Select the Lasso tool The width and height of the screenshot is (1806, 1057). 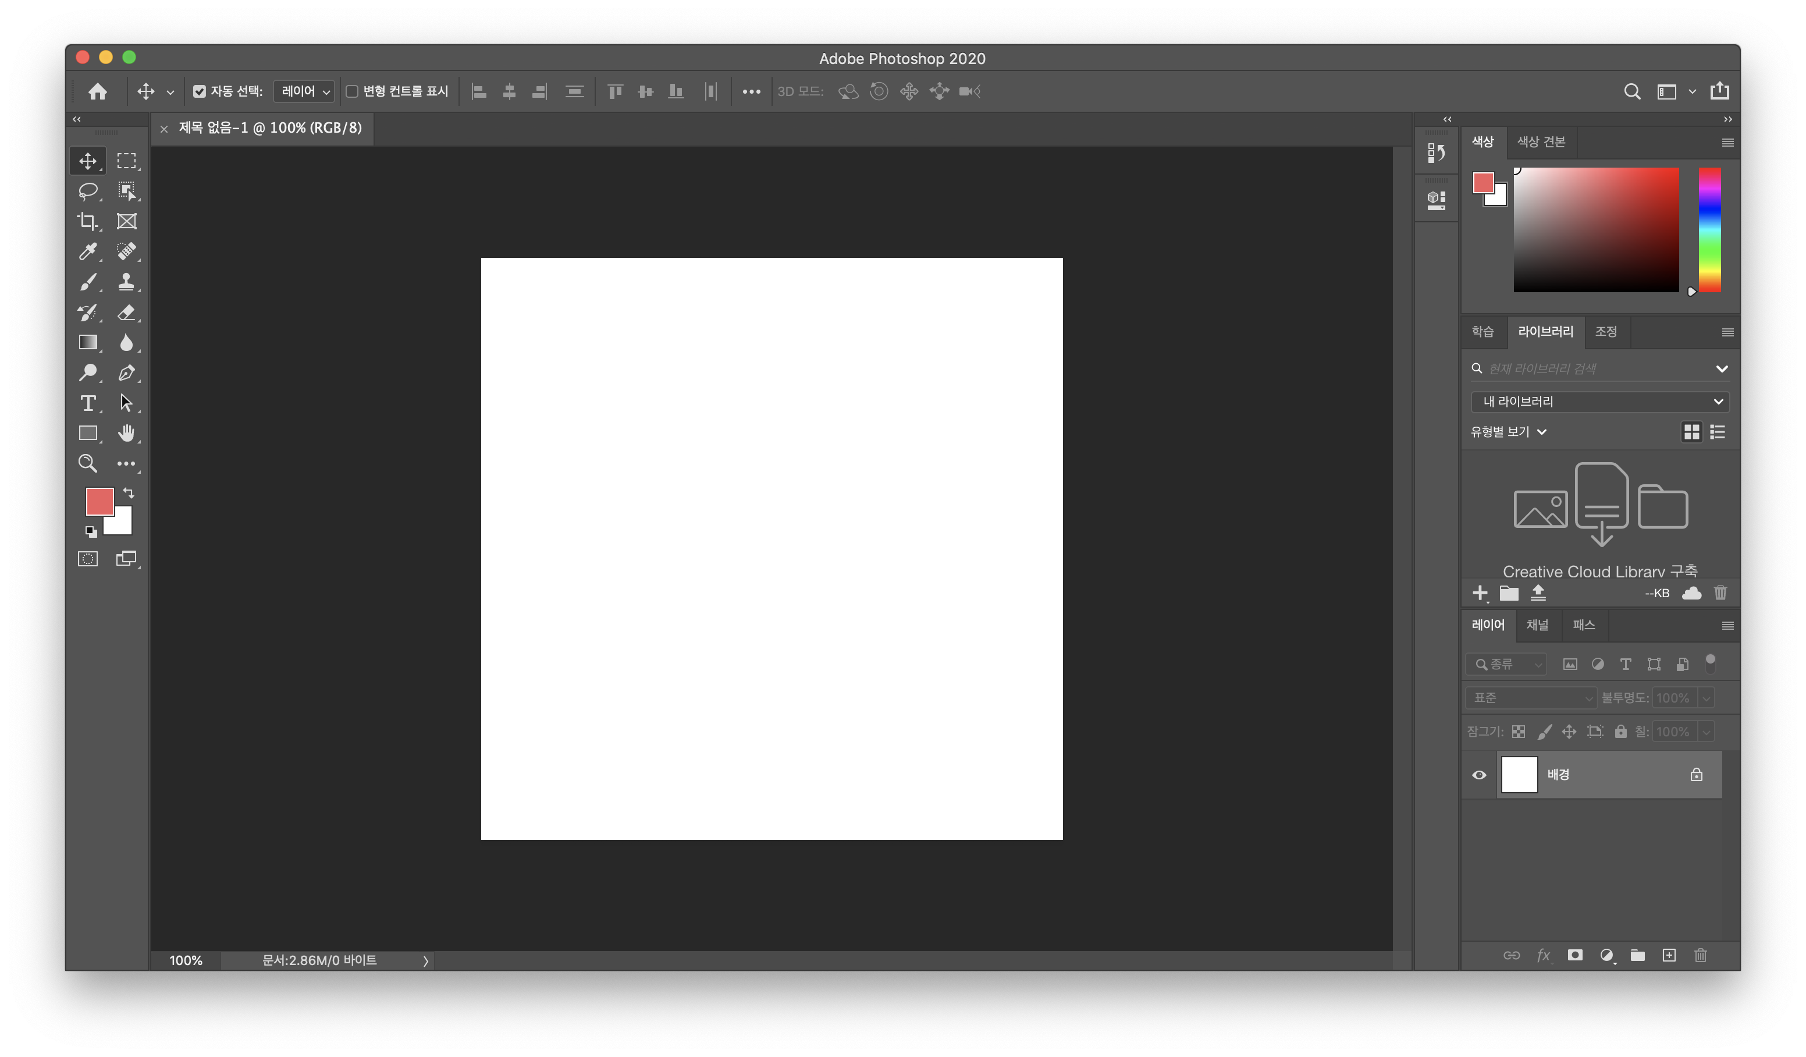point(87,191)
